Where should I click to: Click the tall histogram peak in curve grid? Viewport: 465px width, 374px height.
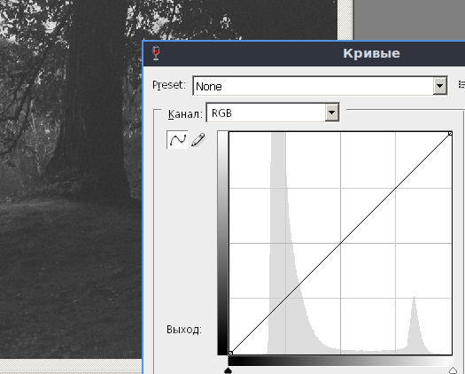pos(278,244)
